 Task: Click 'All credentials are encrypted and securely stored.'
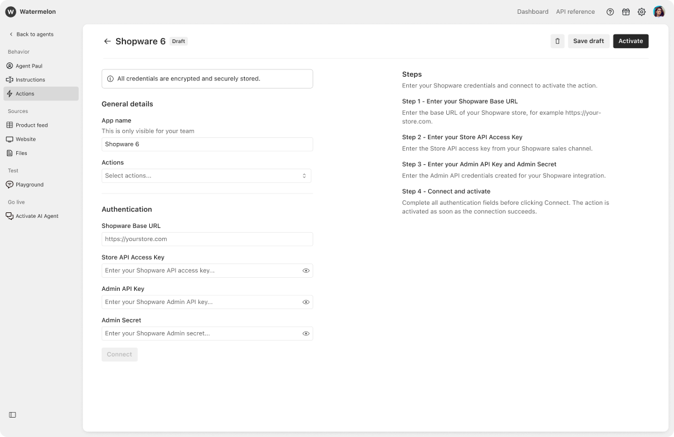pos(188,79)
